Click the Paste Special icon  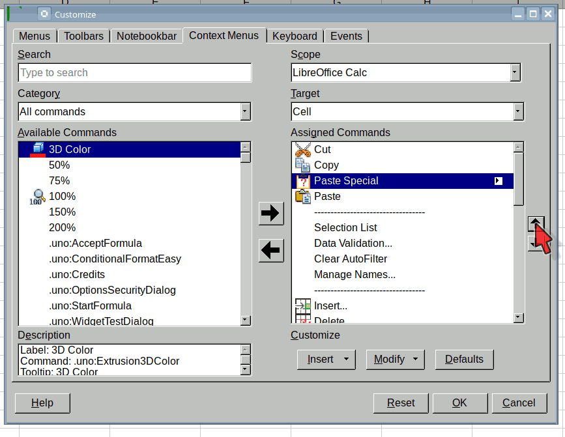pyautogui.click(x=302, y=181)
